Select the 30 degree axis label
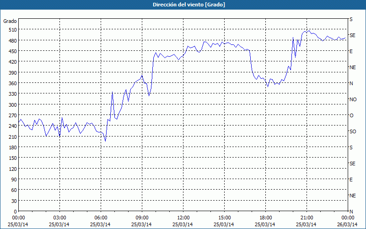The width and height of the screenshot is (366, 229). [x=14, y=201]
